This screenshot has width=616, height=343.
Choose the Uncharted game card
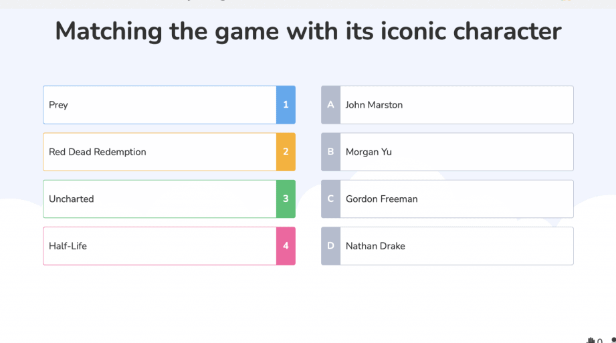159,199
